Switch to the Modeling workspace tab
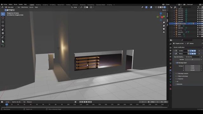Image resolution: width=203 pixels, height=114 pixels. [x=38, y=5]
